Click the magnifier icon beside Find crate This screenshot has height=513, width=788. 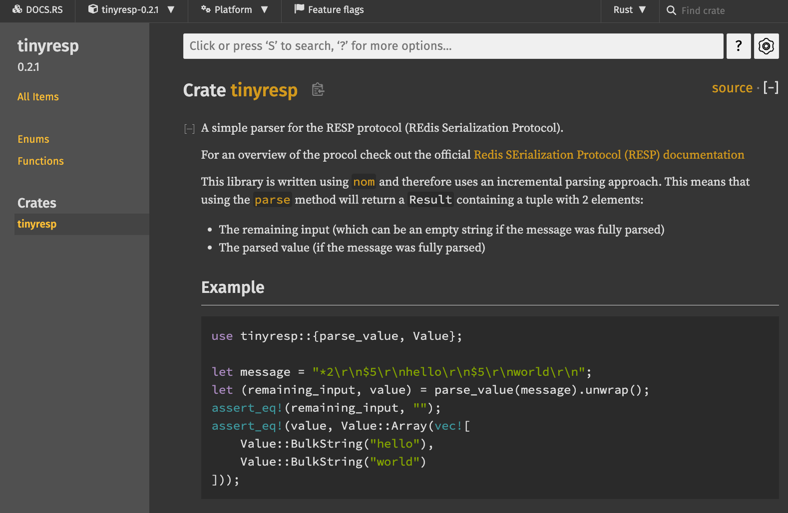click(671, 10)
